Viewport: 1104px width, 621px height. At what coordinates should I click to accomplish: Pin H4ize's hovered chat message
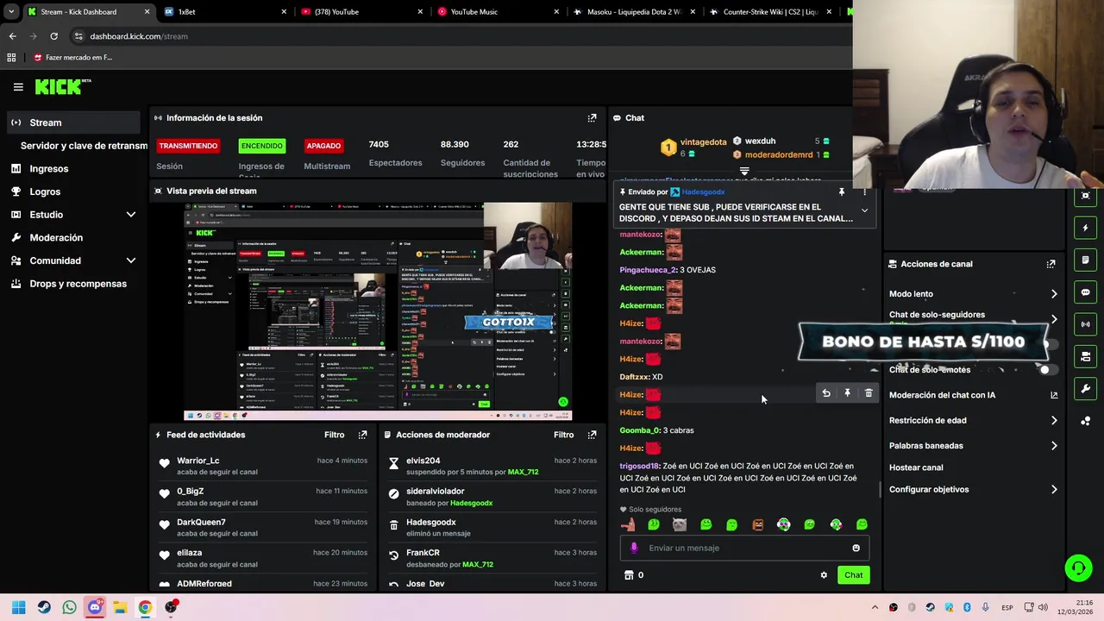tap(847, 393)
